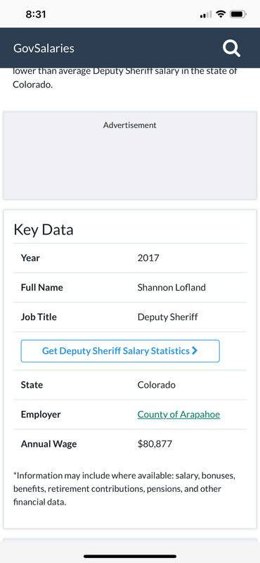Tap the home indicator bar at bottom

130,556
